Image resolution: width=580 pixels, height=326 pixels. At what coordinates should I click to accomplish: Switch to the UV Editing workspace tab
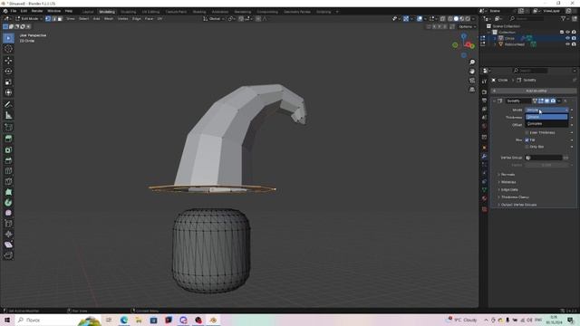point(150,12)
